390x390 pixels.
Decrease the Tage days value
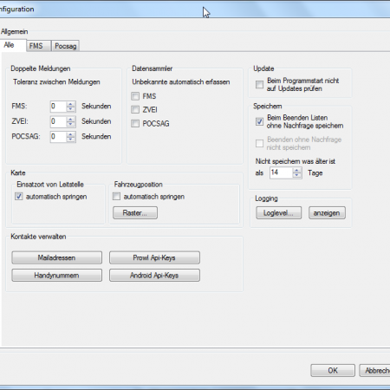tap(296, 175)
